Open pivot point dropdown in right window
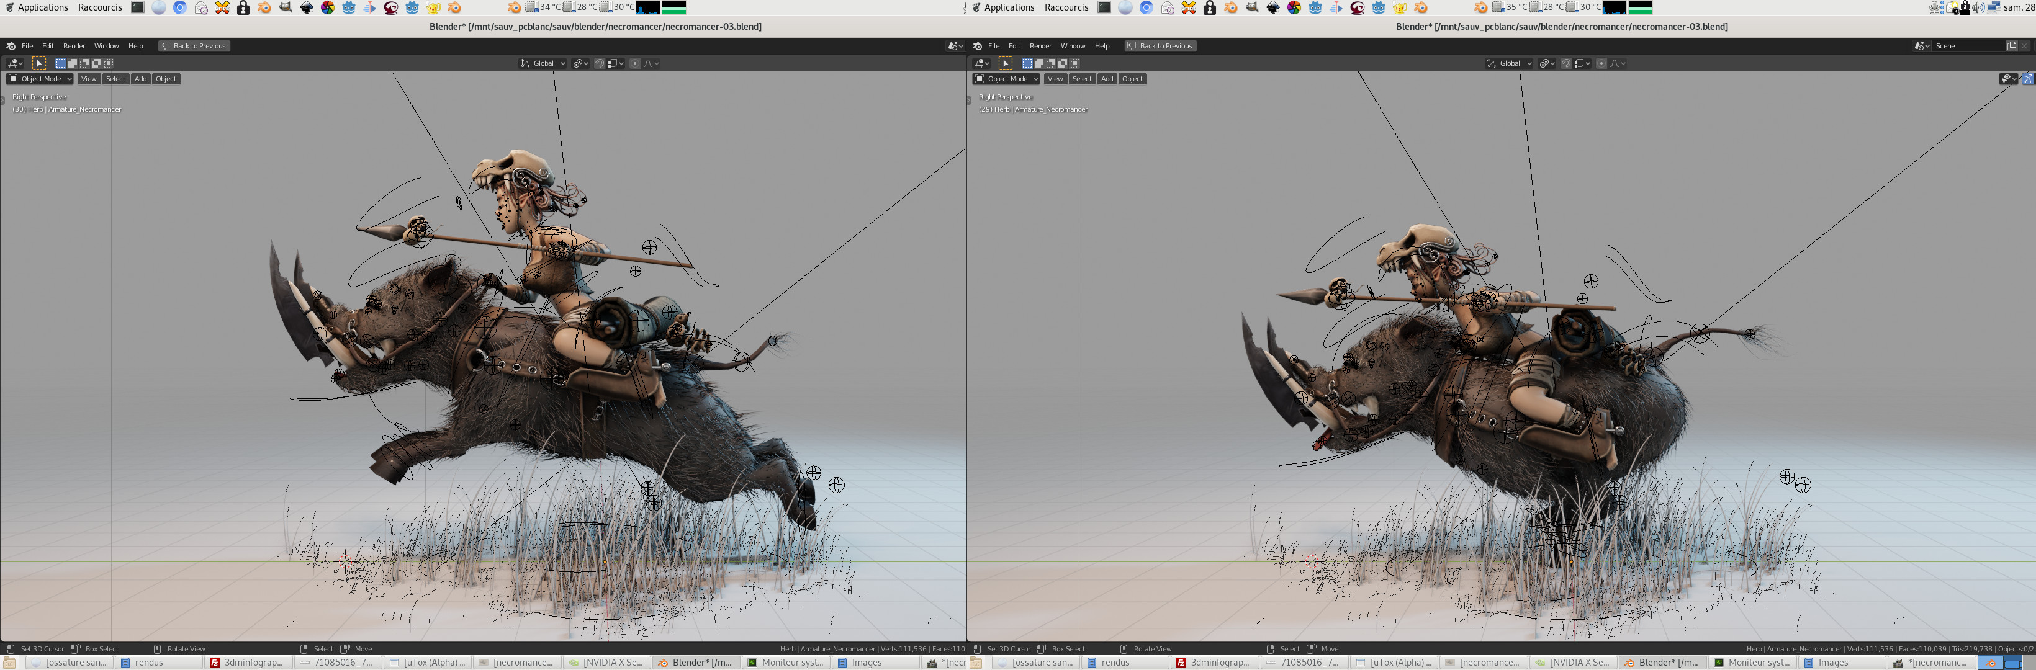Viewport: 2036px width, 670px height. [1547, 63]
